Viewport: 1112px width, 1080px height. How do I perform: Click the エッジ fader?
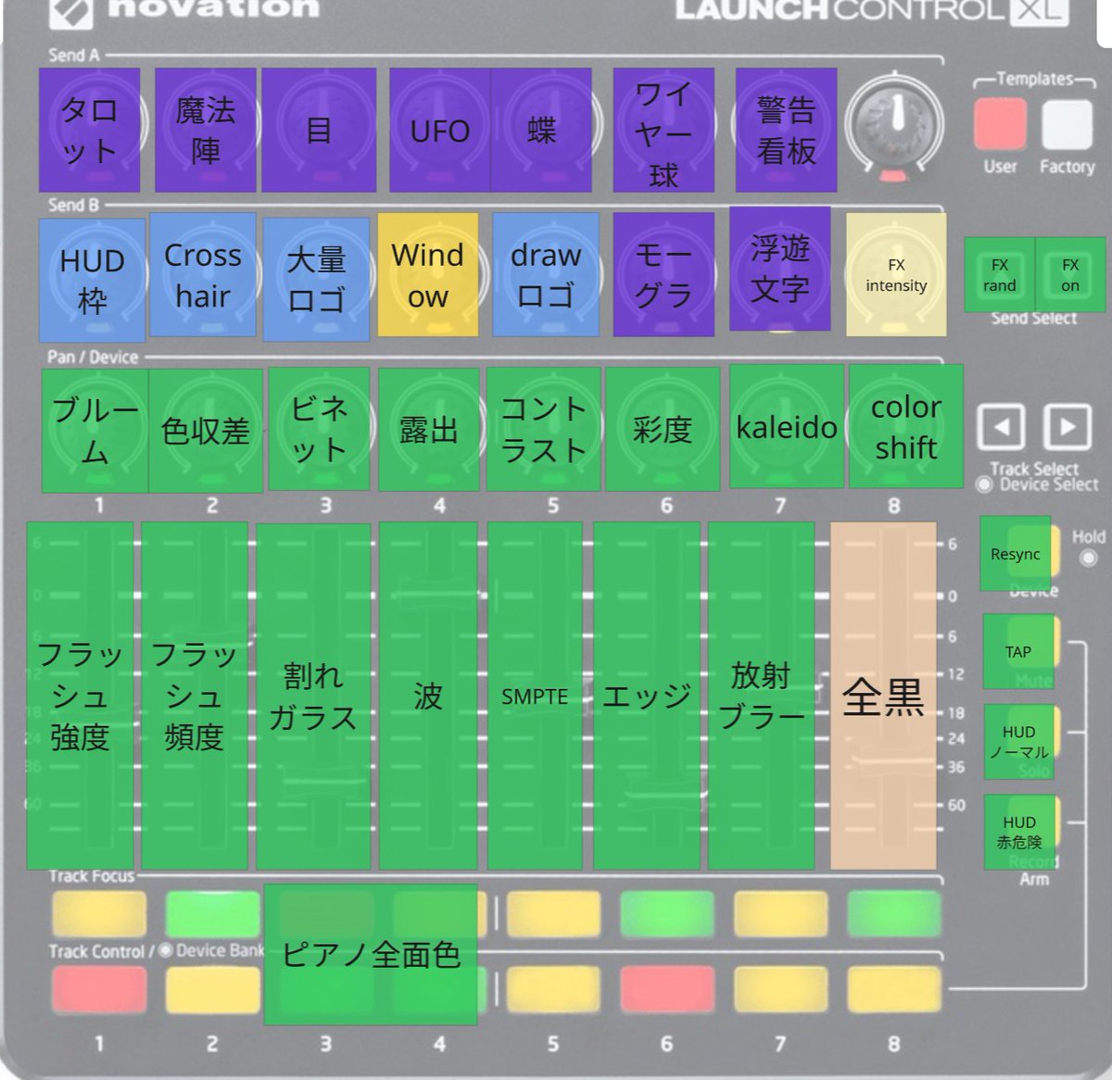(647, 696)
